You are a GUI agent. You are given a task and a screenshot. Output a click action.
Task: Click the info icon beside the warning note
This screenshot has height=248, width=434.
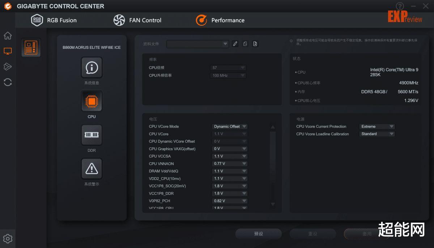click(x=292, y=41)
